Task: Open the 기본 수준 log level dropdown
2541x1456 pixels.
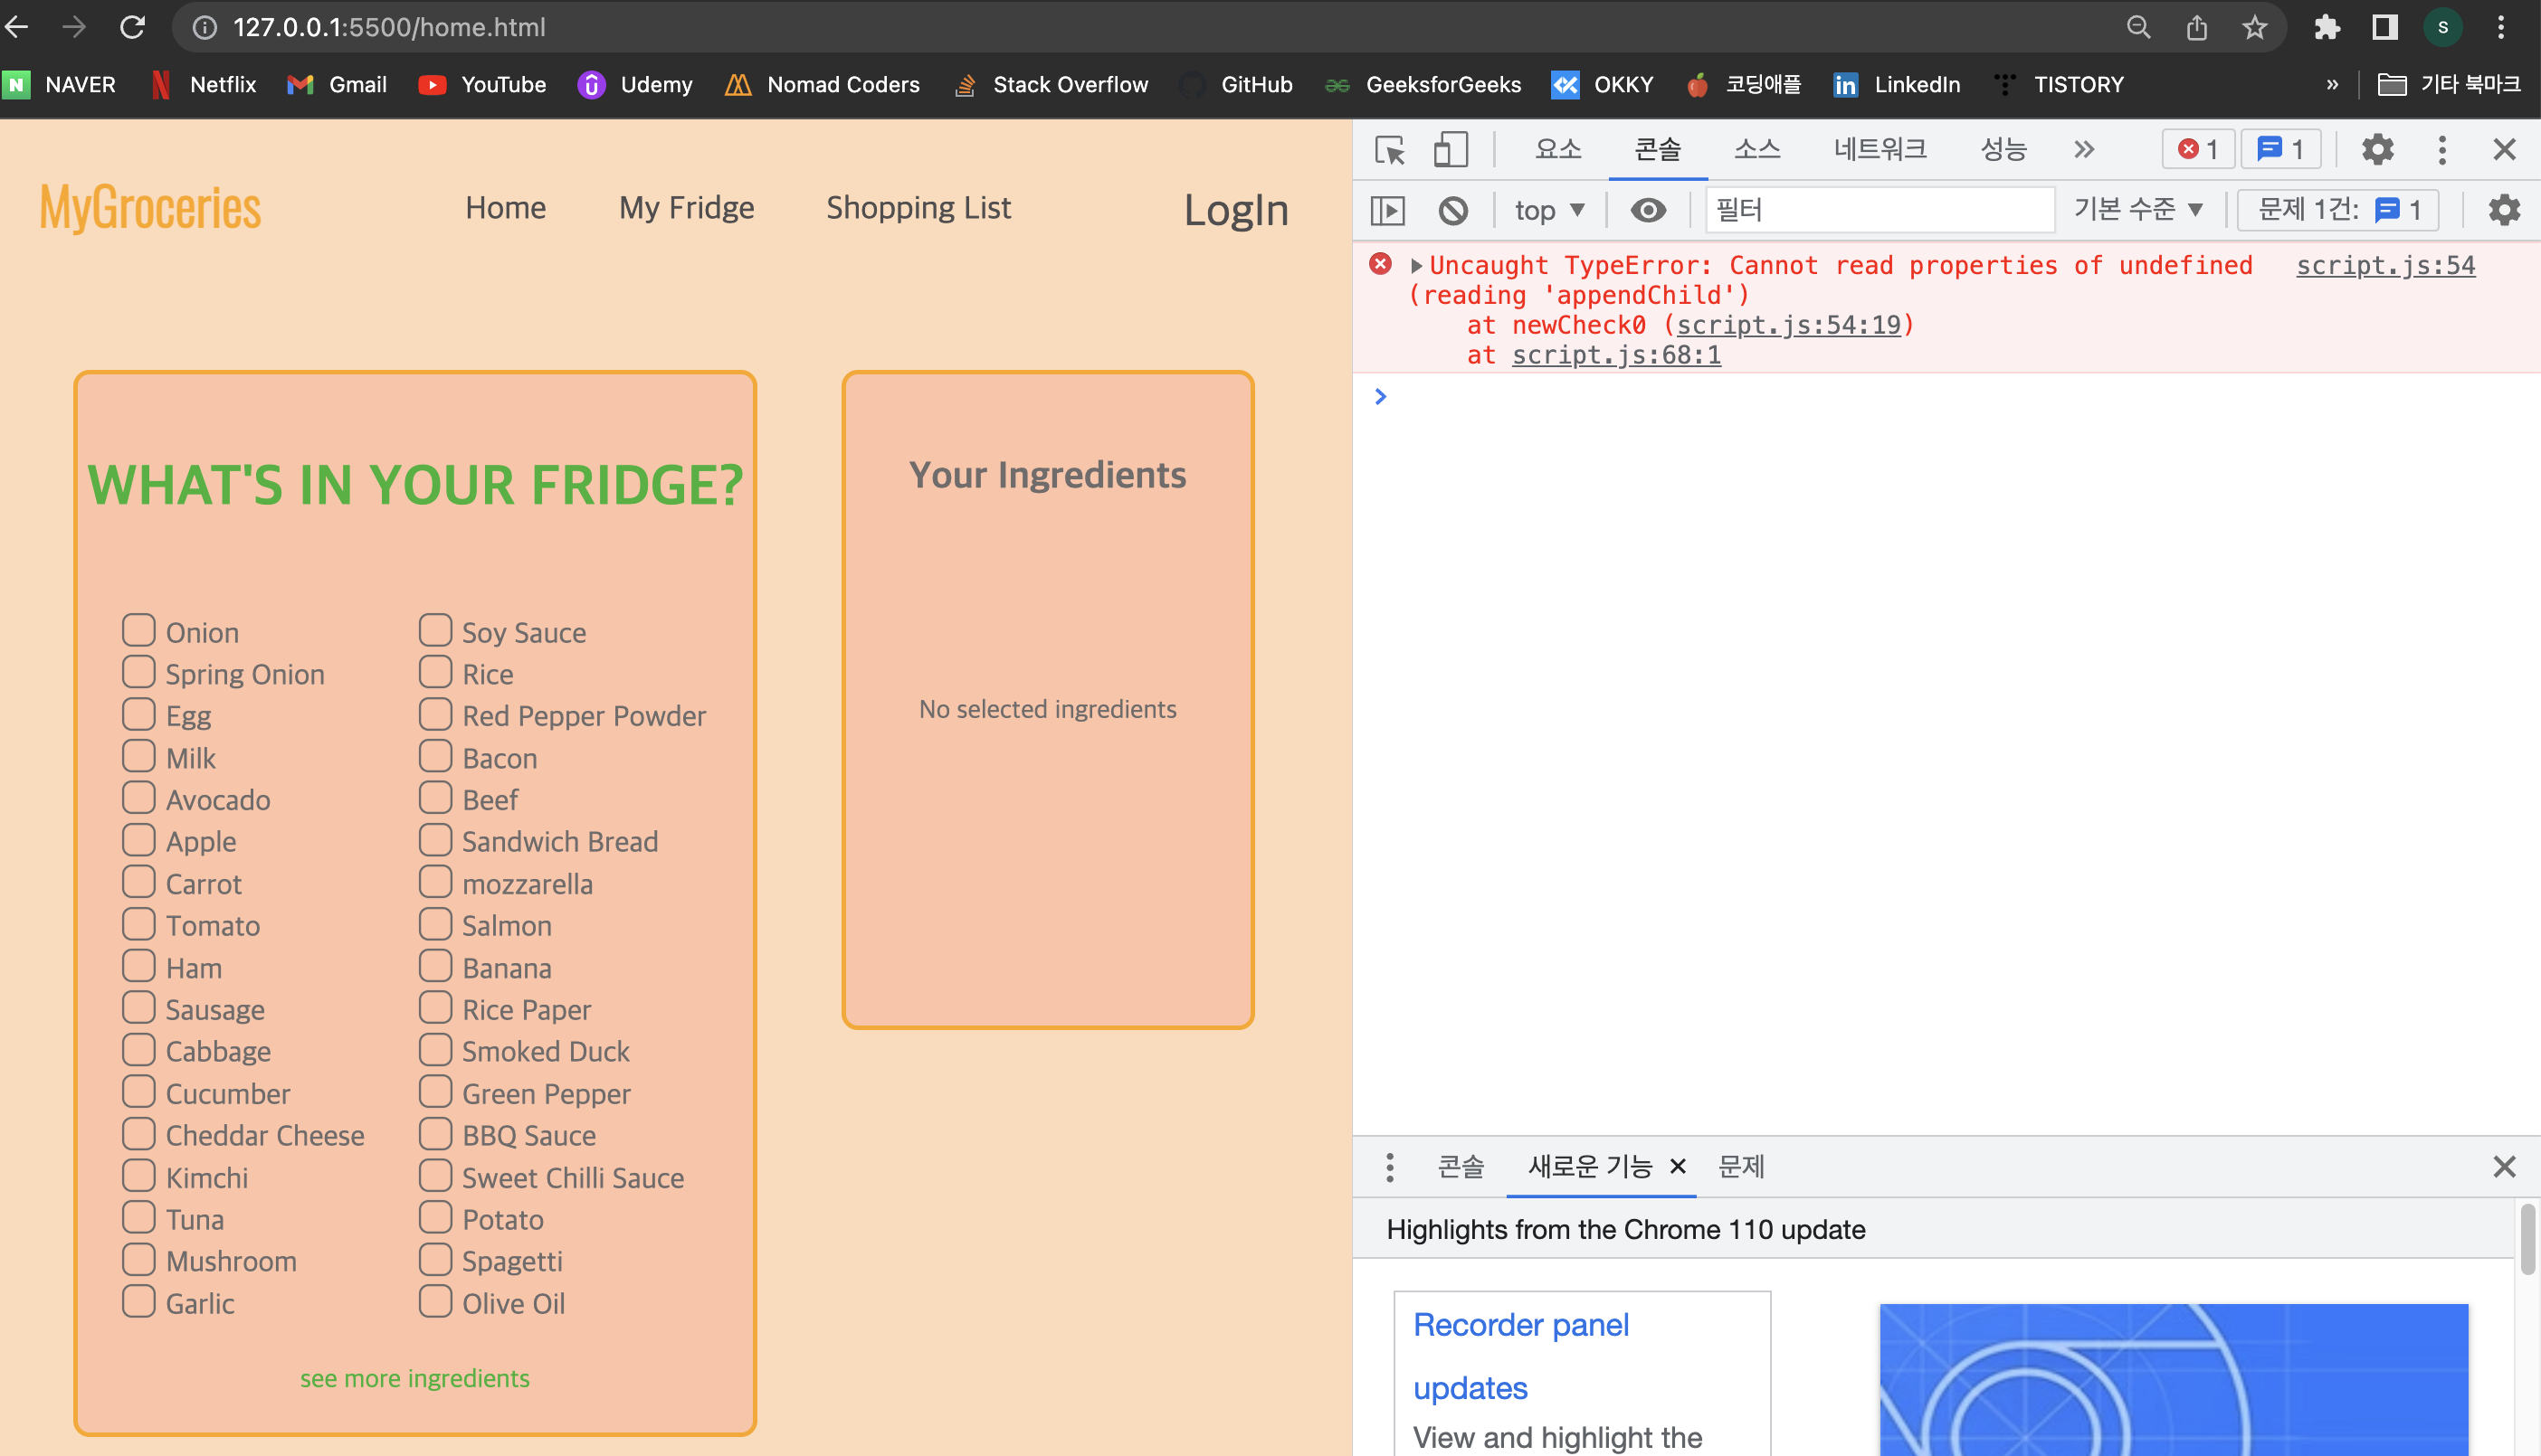Action: coord(2137,209)
